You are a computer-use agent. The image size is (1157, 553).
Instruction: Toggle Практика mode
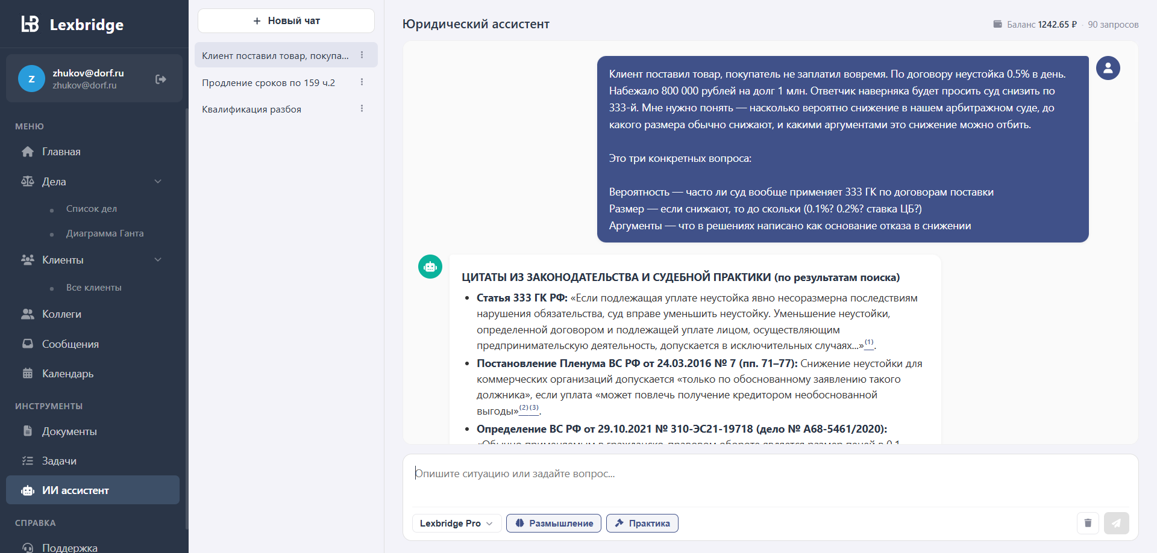click(x=642, y=524)
